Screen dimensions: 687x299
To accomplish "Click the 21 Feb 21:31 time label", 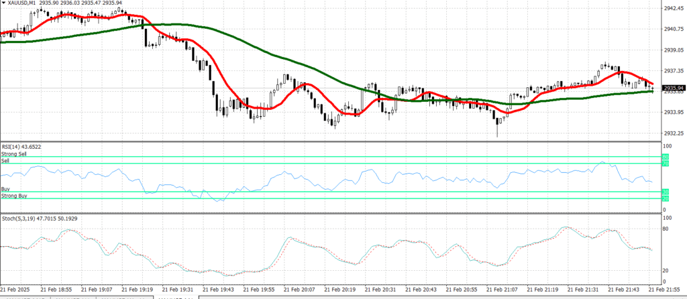I will (x=583, y=290).
